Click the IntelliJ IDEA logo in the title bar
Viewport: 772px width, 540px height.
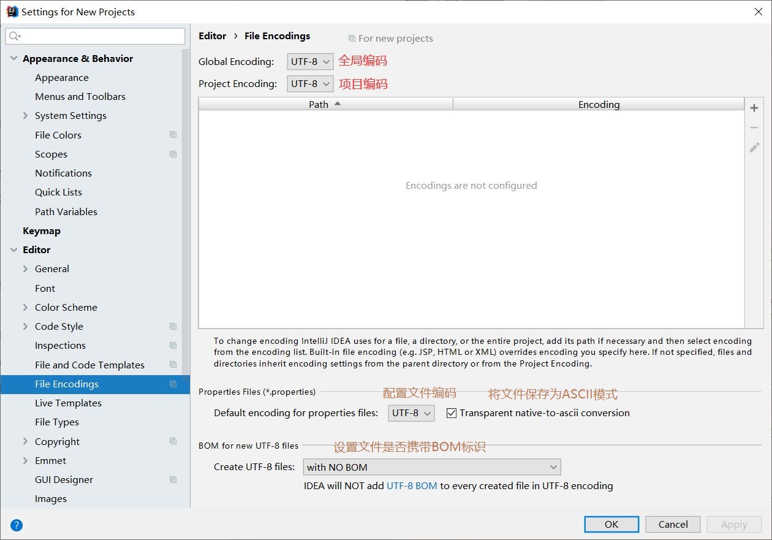[x=12, y=12]
